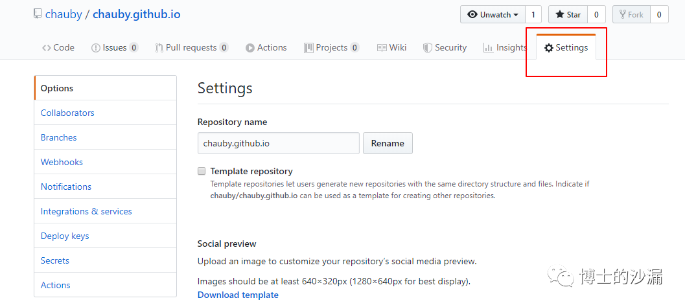This screenshot has width=685, height=307.
Task: Select Options in the settings sidebar
Action: [x=105, y=88]
